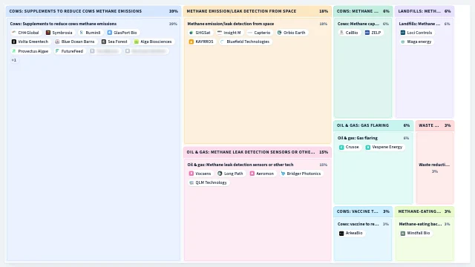475x267 pixels.
Task: Select the Methane emission/leak detection from space header
Action: point(258,11)
